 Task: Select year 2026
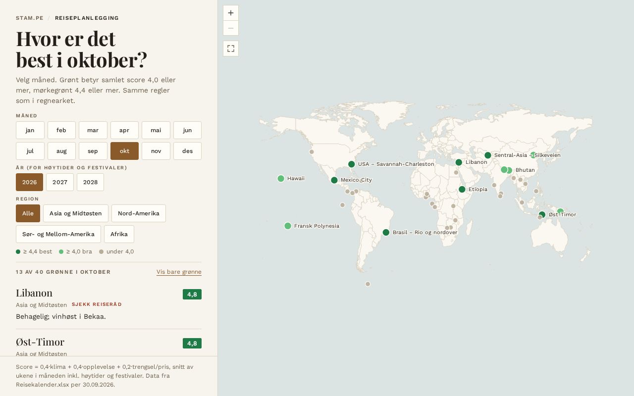click(x=29, y=182)
